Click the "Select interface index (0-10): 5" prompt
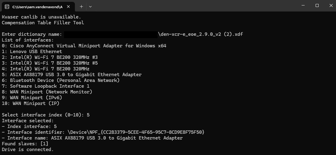 click(x=46, y=115)
